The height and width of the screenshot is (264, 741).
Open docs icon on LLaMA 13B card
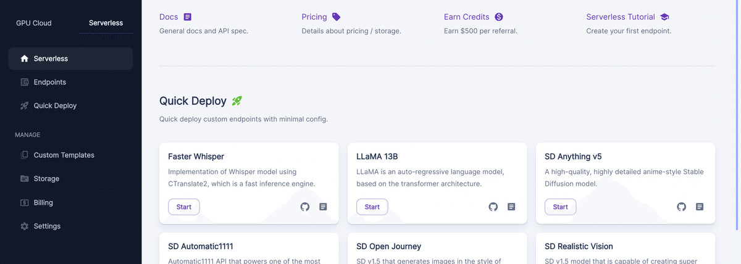[x=511, y=207]
